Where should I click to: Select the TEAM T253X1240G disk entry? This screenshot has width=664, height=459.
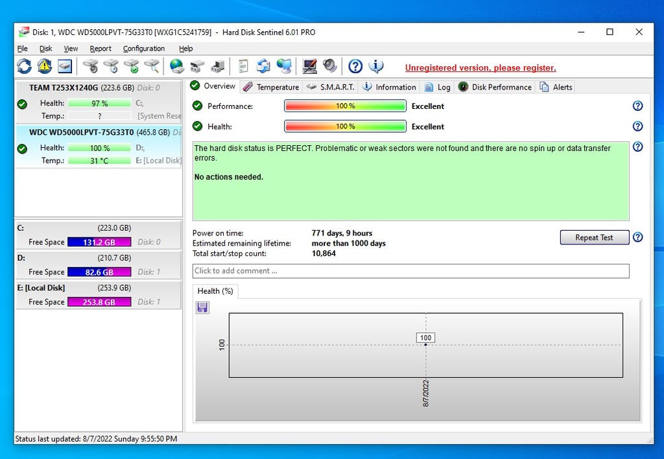tap(64, 88)
